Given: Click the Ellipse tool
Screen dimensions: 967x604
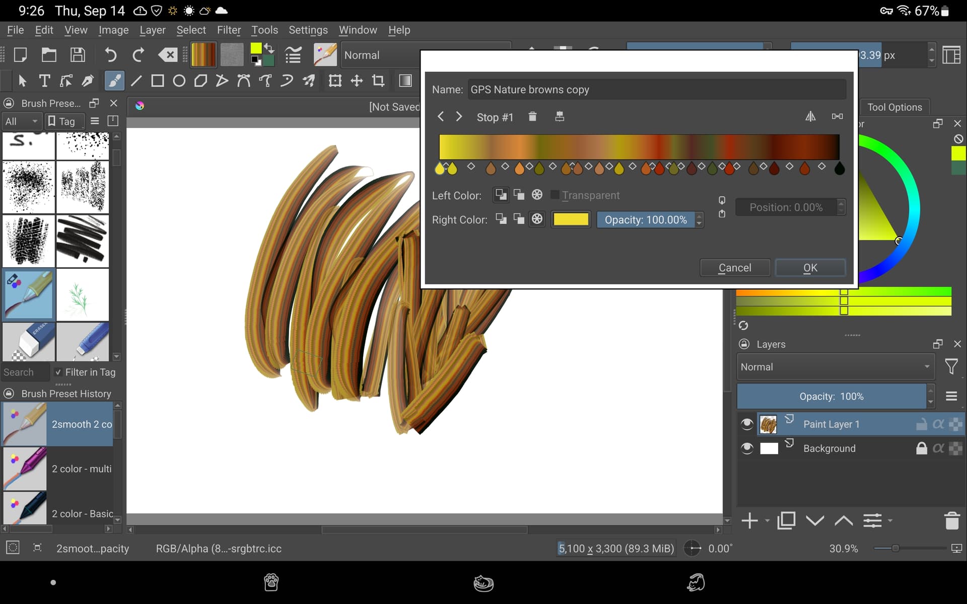Looking at the screenshot, I should pos(179,81).
